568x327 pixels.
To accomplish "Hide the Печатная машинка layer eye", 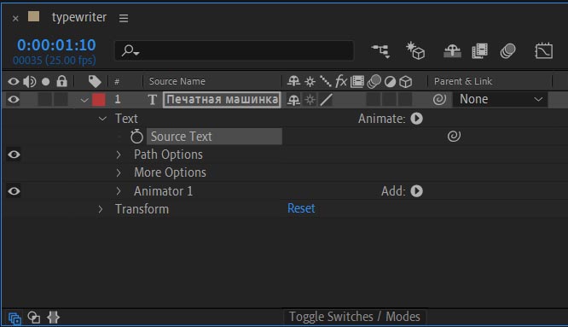I will point(14,99).
